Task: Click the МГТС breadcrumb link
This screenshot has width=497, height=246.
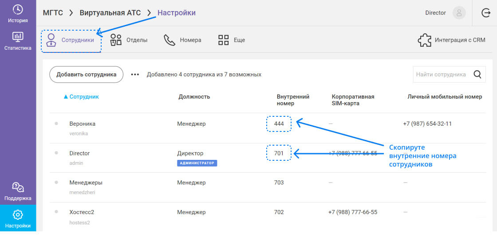Action: [53, 13]
